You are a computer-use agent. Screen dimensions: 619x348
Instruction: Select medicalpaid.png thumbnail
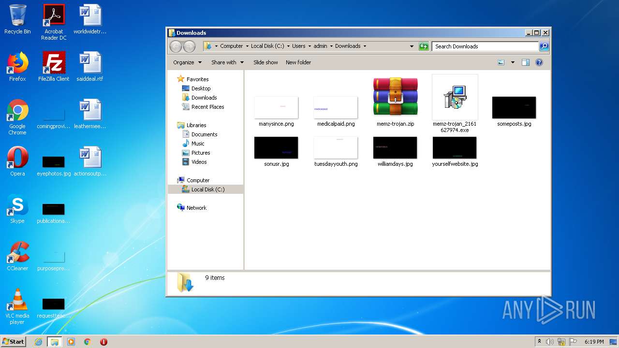[336, 111]
